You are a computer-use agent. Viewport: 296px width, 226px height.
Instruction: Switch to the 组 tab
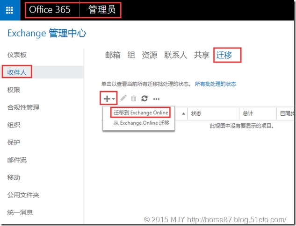[131, 55]
